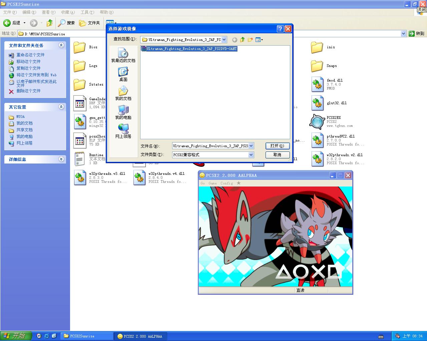Expand the file name (文件名) dropdown
Viewport: 427px width, 341px height.
(x=251, y=146)
